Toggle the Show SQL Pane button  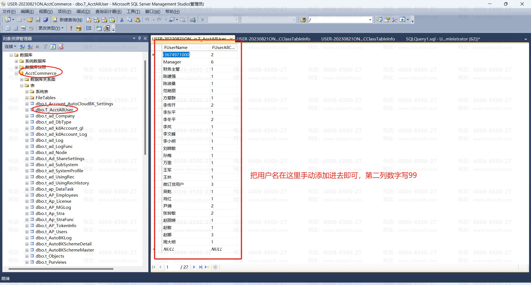pyautogui.click(x=24, y=28)
